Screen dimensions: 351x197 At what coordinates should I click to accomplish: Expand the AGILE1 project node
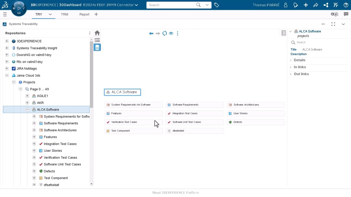27,96
